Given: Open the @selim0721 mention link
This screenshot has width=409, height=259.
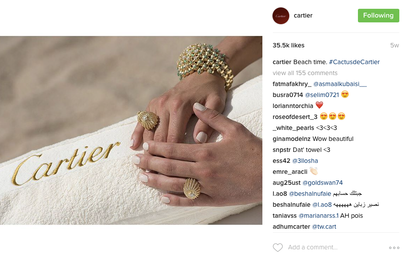Looking at the screenshot, I should point(322,95).
